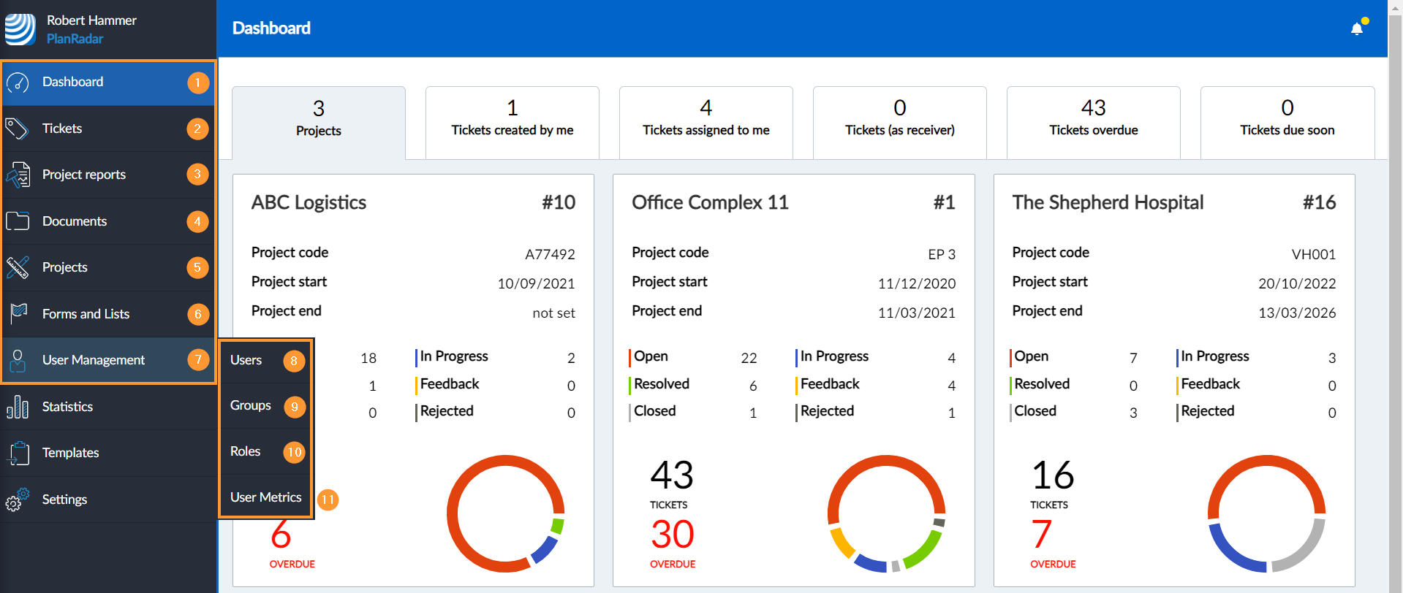This screenshot has height=593, width=1403.
Task: Open Roles from the submenu
Action: (x=246, y=451)
